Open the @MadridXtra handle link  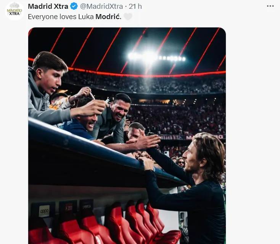(x=101, y=6)
